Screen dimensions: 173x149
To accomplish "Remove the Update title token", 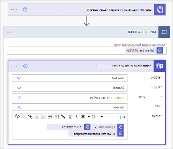I will [96, 127].
